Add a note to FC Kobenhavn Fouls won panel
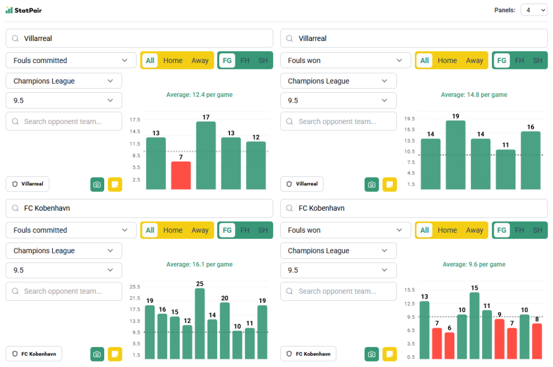The image size is (553, 367). pyautogui.click(x=389, y=354)
